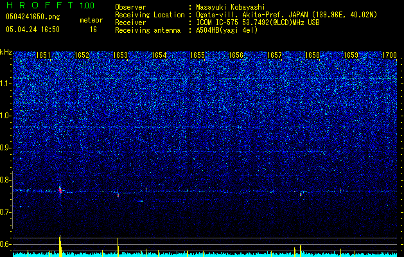Click the 0.7 kHz axis label
This screenshot has width=404, height=257.
6,212
